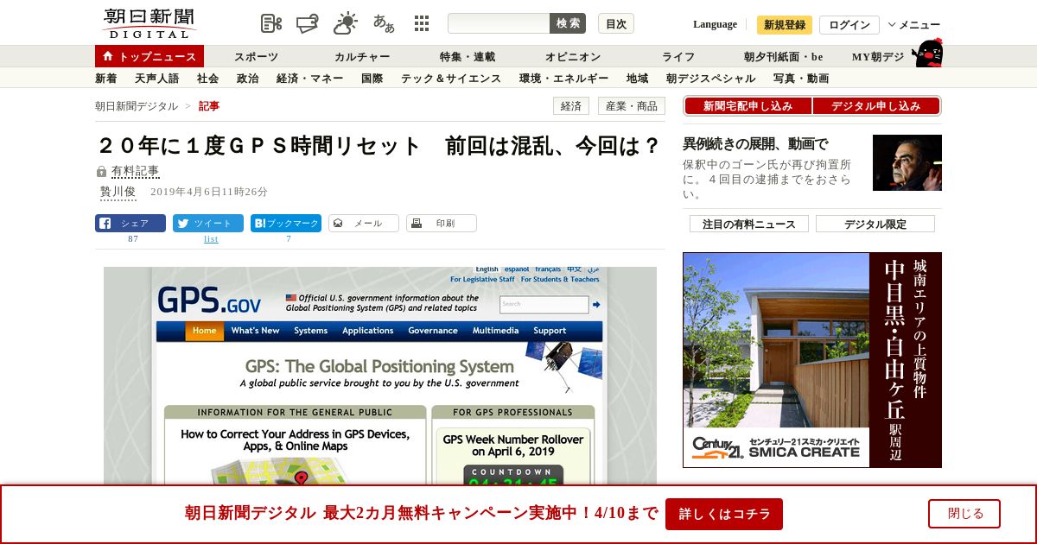Click the ログイン button
Image resolution: width=1037 pixels, height=544 pixels.
(849, 25)
